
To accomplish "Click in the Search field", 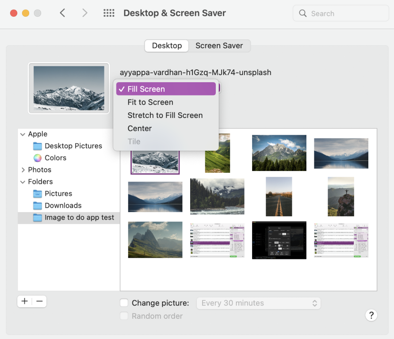I will tap(341, 13).
